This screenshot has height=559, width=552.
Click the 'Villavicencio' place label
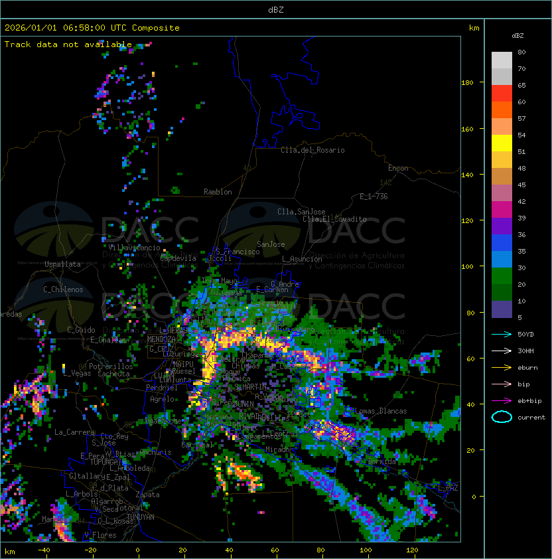pyautogui.click(x=134, y=248)
